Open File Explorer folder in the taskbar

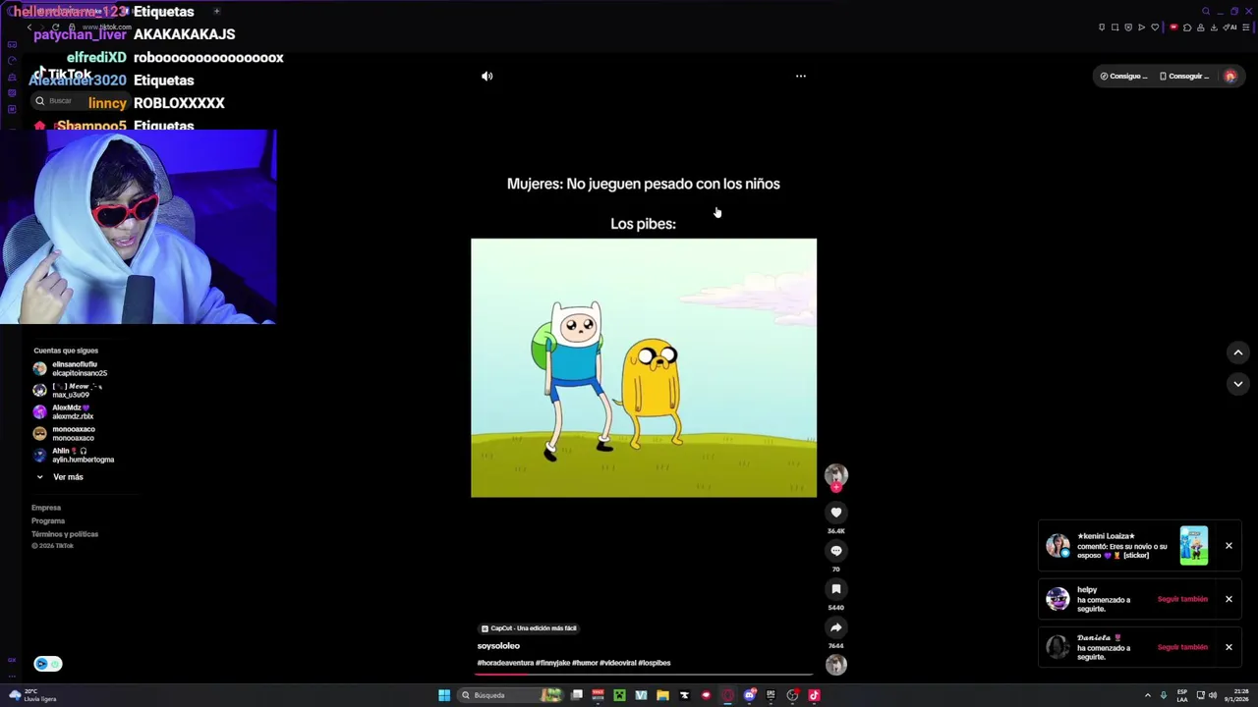[662, 695]
